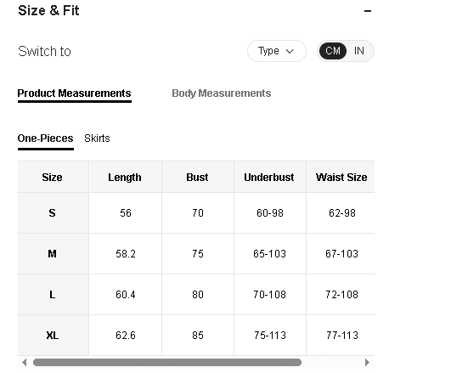The height and width of the screenshot is (373, 451).
Task: Switch units to IN
Action: (359, 51)
